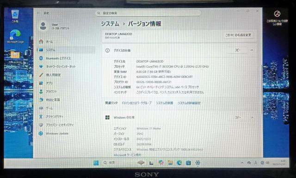
Task: Open the Office 2024 folder on desktop
Action: pyautogui.click(x=15, y=57)
